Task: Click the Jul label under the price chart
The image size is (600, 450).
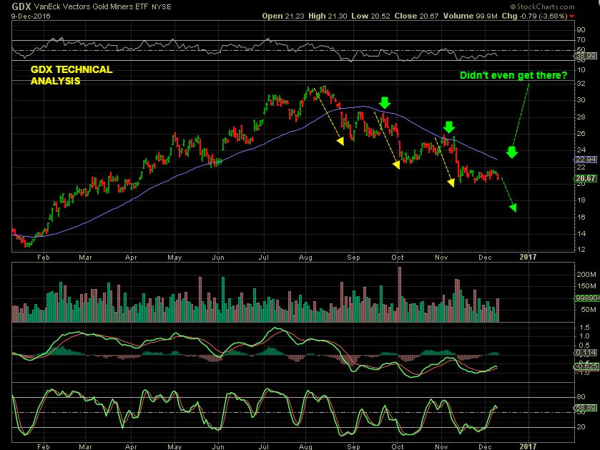Action: click(263, 257)
